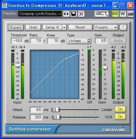Click the cakewalk logo
Screen dimensions: 136x139
coord(114,129)
